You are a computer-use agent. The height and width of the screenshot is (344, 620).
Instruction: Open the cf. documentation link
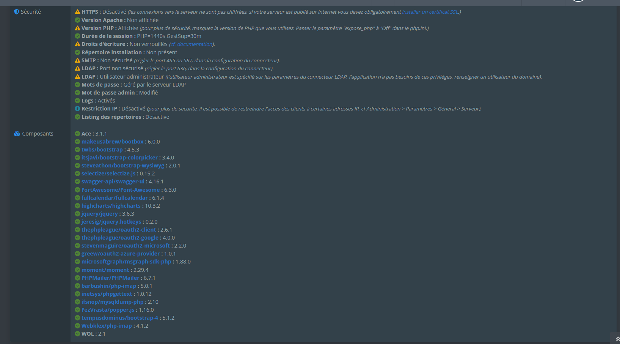pos(191,44)
